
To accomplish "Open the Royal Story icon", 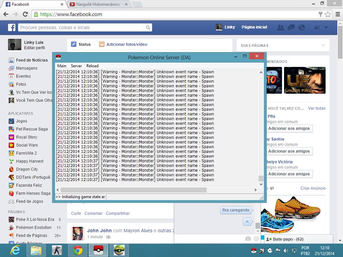I will pyautogui.click(x=11, y=137).
